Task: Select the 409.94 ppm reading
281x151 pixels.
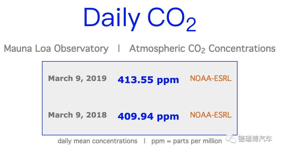Action: click(x=148, y=116)
